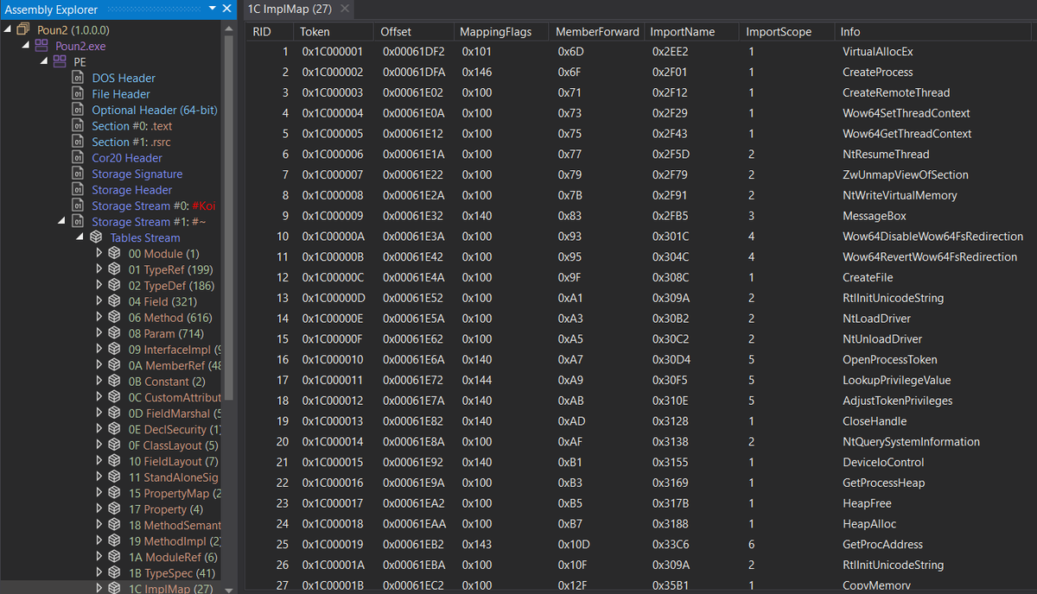Click the Section #0: .text icon
This screenshot has height=594, width=1037.
click(78, 126)
